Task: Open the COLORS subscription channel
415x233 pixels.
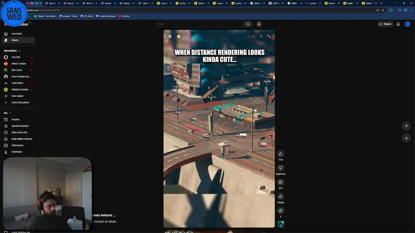Action: [x=18, y=57]
